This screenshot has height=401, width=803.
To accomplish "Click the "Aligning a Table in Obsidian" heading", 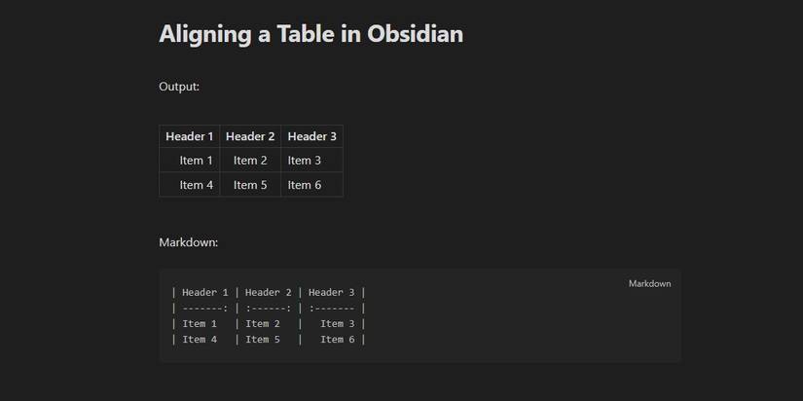I will 310,34.
